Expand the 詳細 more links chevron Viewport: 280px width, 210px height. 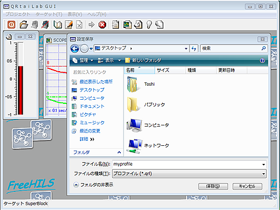click(92, 139)
